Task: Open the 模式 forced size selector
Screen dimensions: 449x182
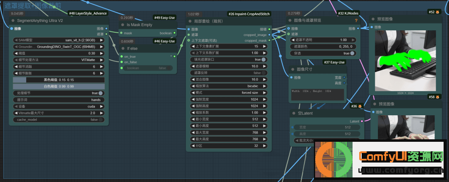Action: pos(229,92)
